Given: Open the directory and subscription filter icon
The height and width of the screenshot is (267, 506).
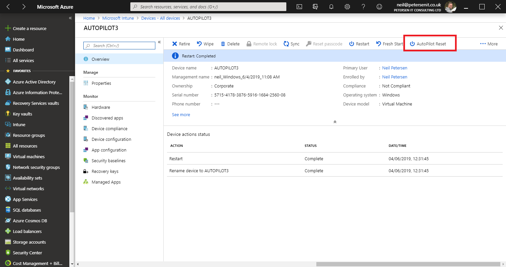Looking at the screenshot, I should point(315,7).
